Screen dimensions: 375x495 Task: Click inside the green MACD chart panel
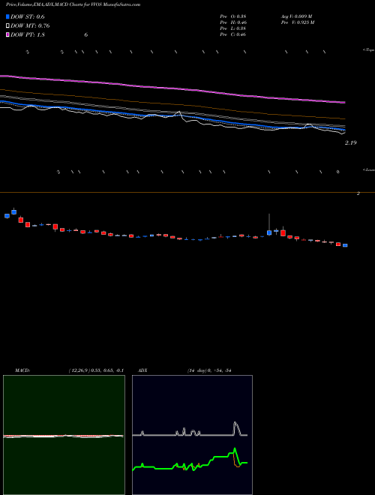[x=64, y=435]
